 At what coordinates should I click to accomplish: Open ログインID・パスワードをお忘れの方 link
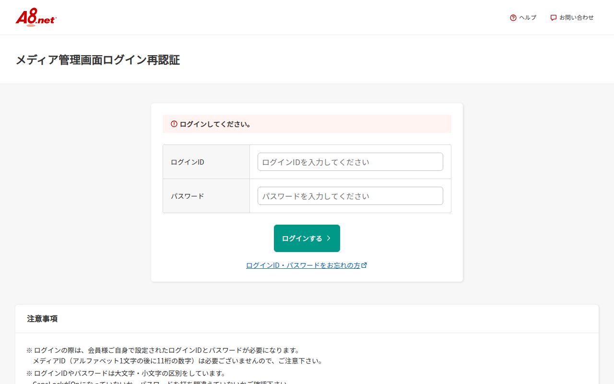[303, 265]
